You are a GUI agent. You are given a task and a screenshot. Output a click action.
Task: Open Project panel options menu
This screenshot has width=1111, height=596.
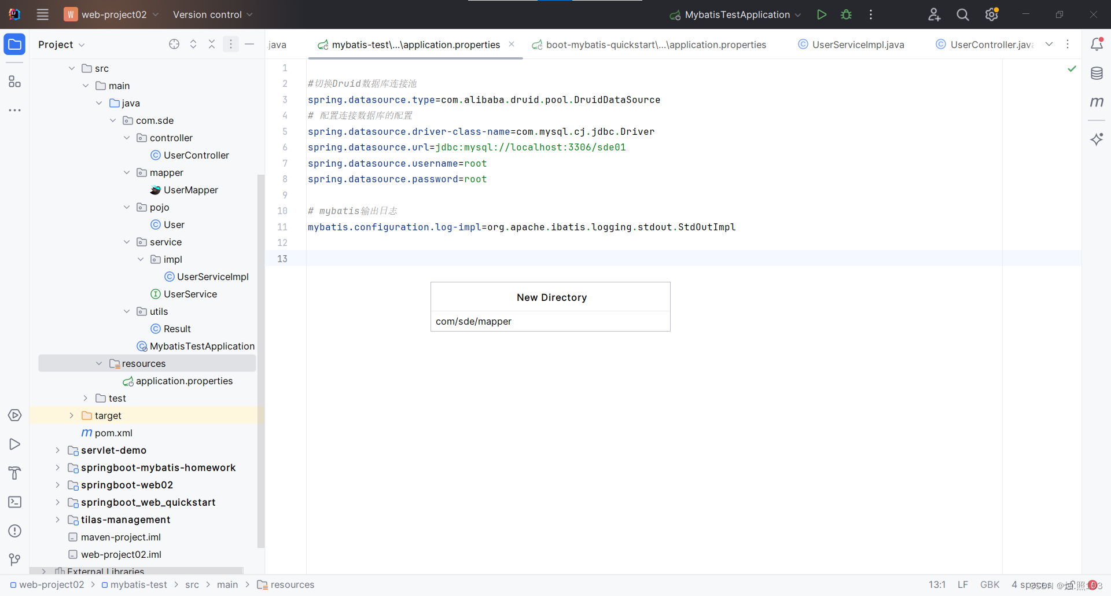(x=230, y=44)
